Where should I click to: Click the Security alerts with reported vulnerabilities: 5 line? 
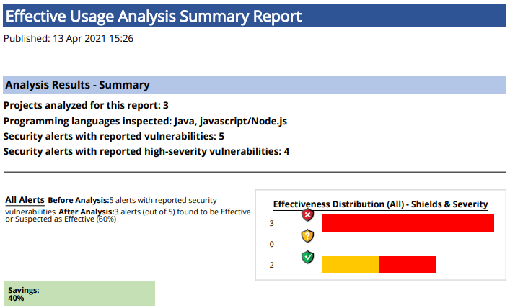click(x=114, y=136)
